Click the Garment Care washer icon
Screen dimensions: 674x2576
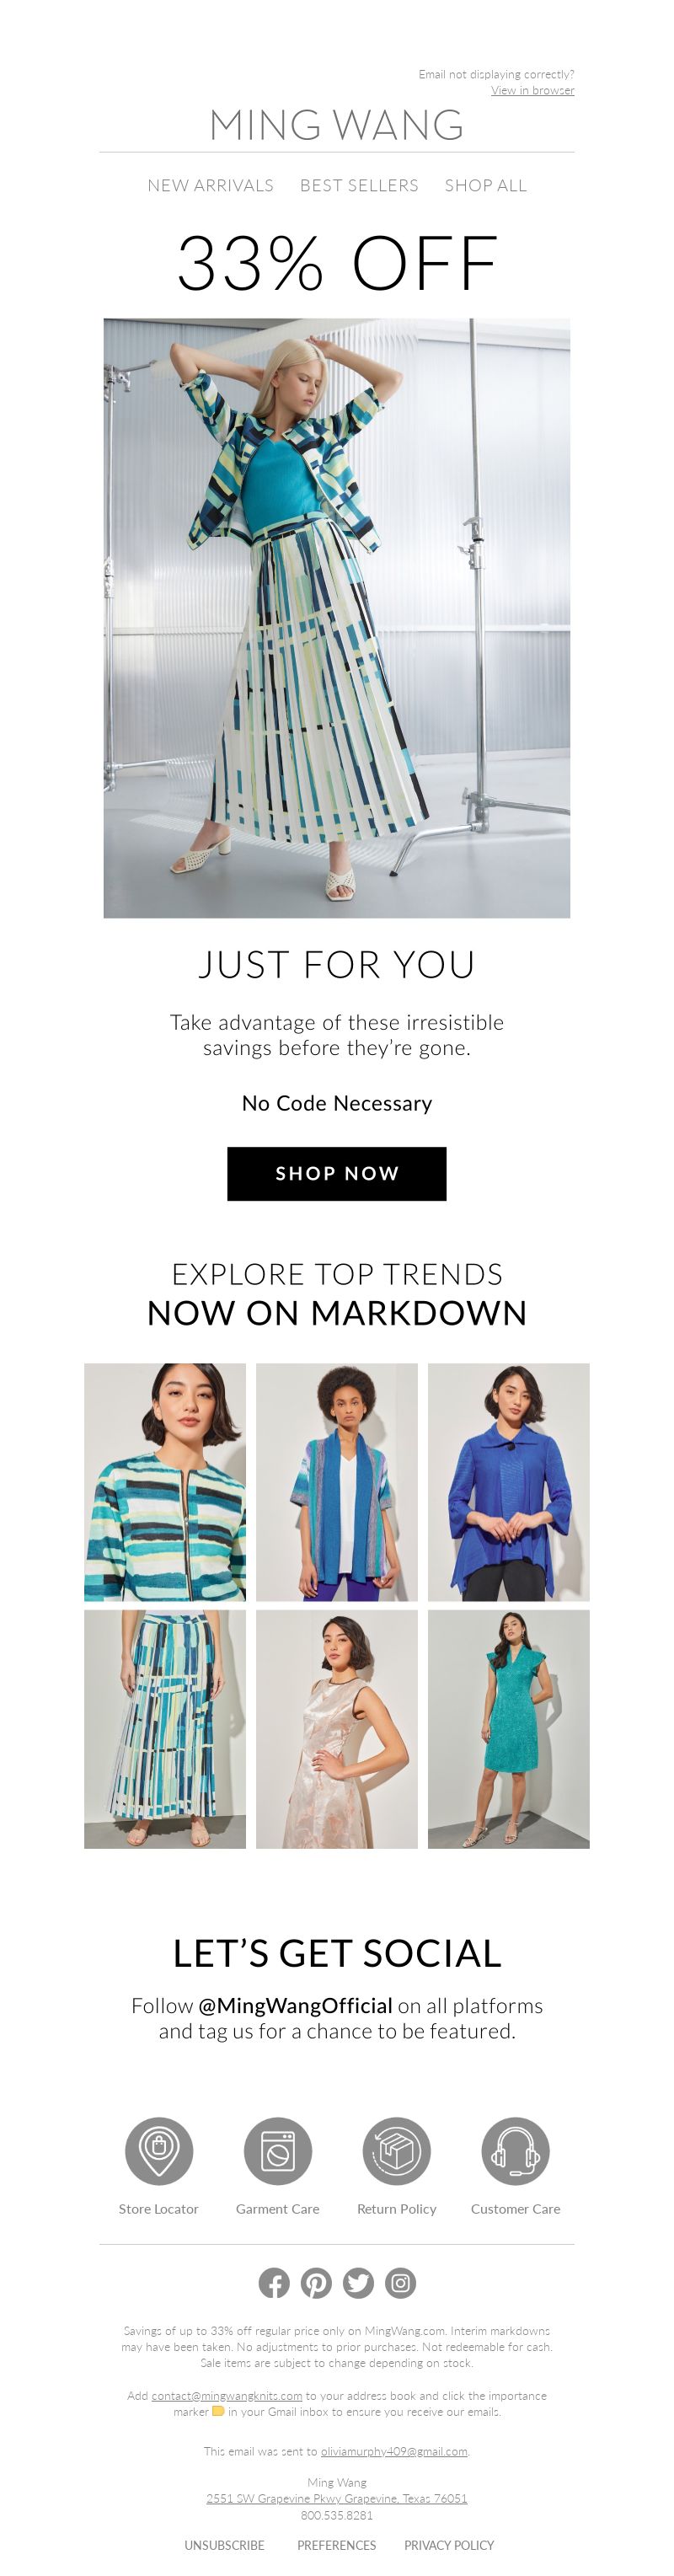pyautogui.click(x=278, y=2149)
